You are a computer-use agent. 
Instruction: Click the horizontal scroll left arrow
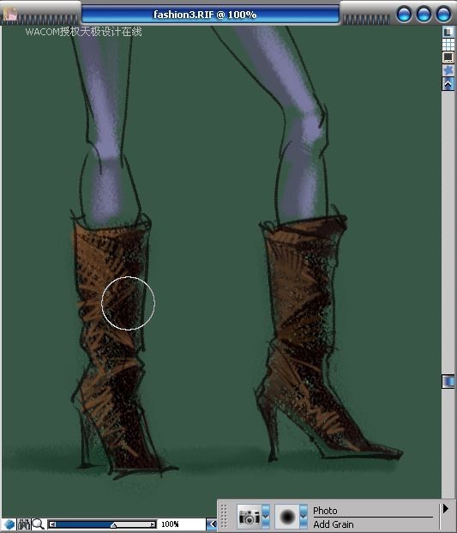pos(212,524)
